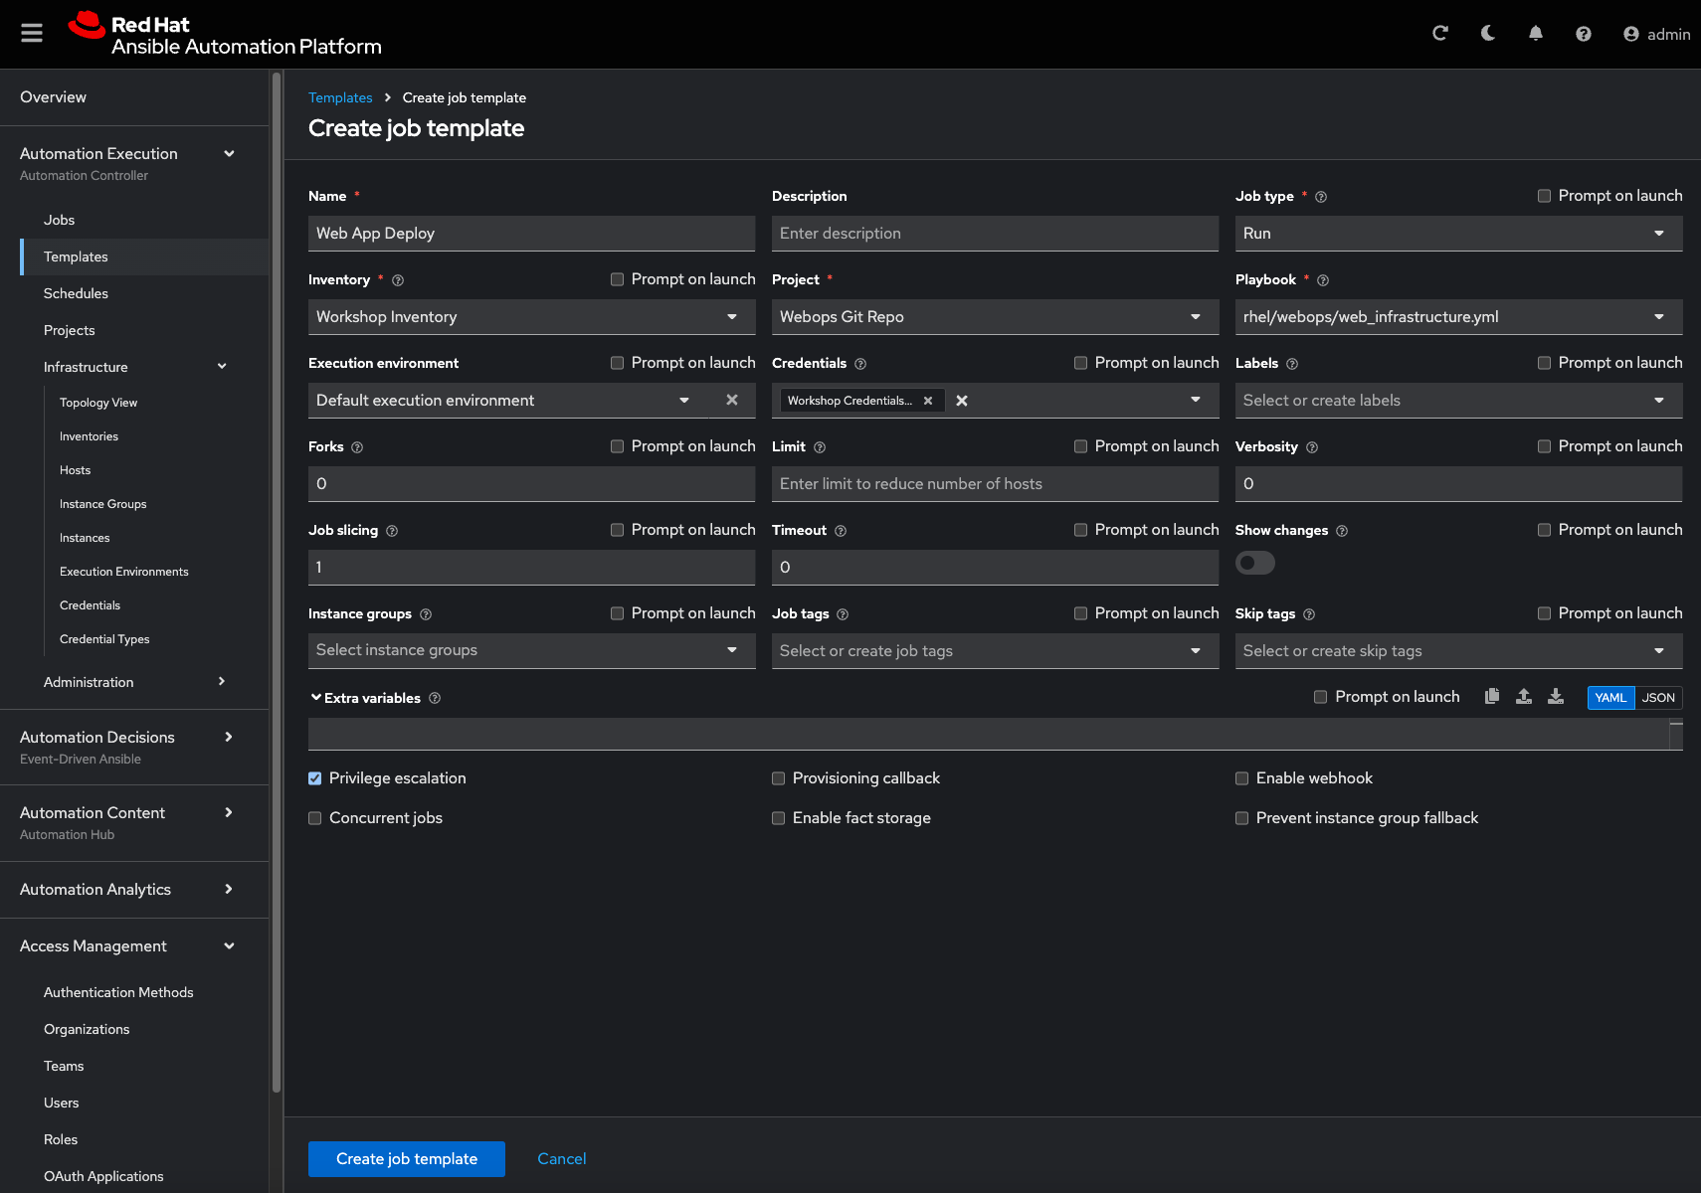Click the refresh icon in header
The width and height of the screenshot is (1701, 1193).
click(1439, 34)
